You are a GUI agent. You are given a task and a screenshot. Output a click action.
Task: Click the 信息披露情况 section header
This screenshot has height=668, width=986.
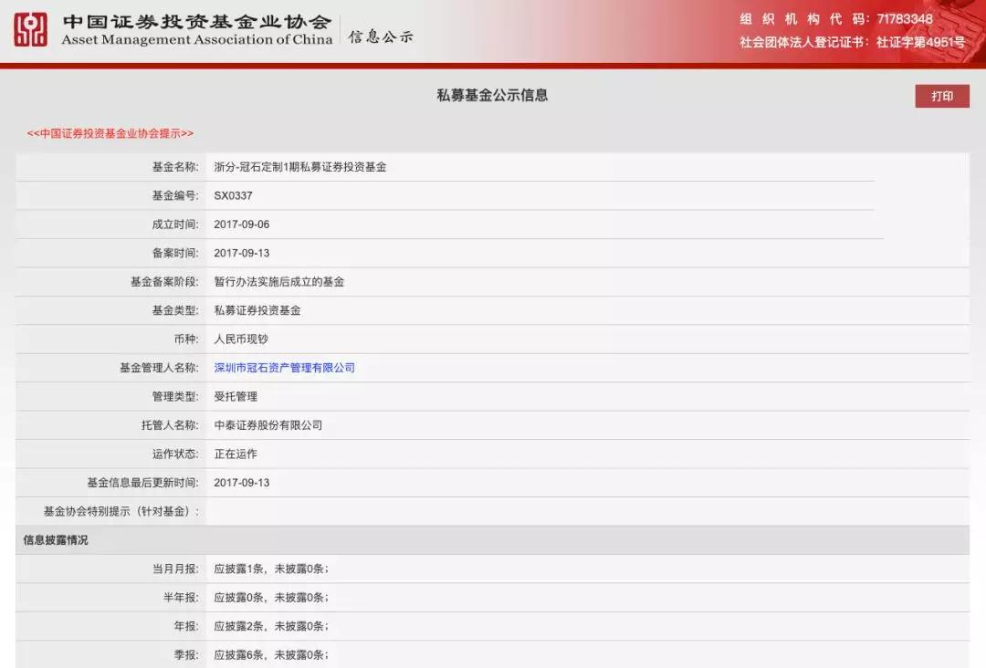pyautogui.click(x=56, y=540)
